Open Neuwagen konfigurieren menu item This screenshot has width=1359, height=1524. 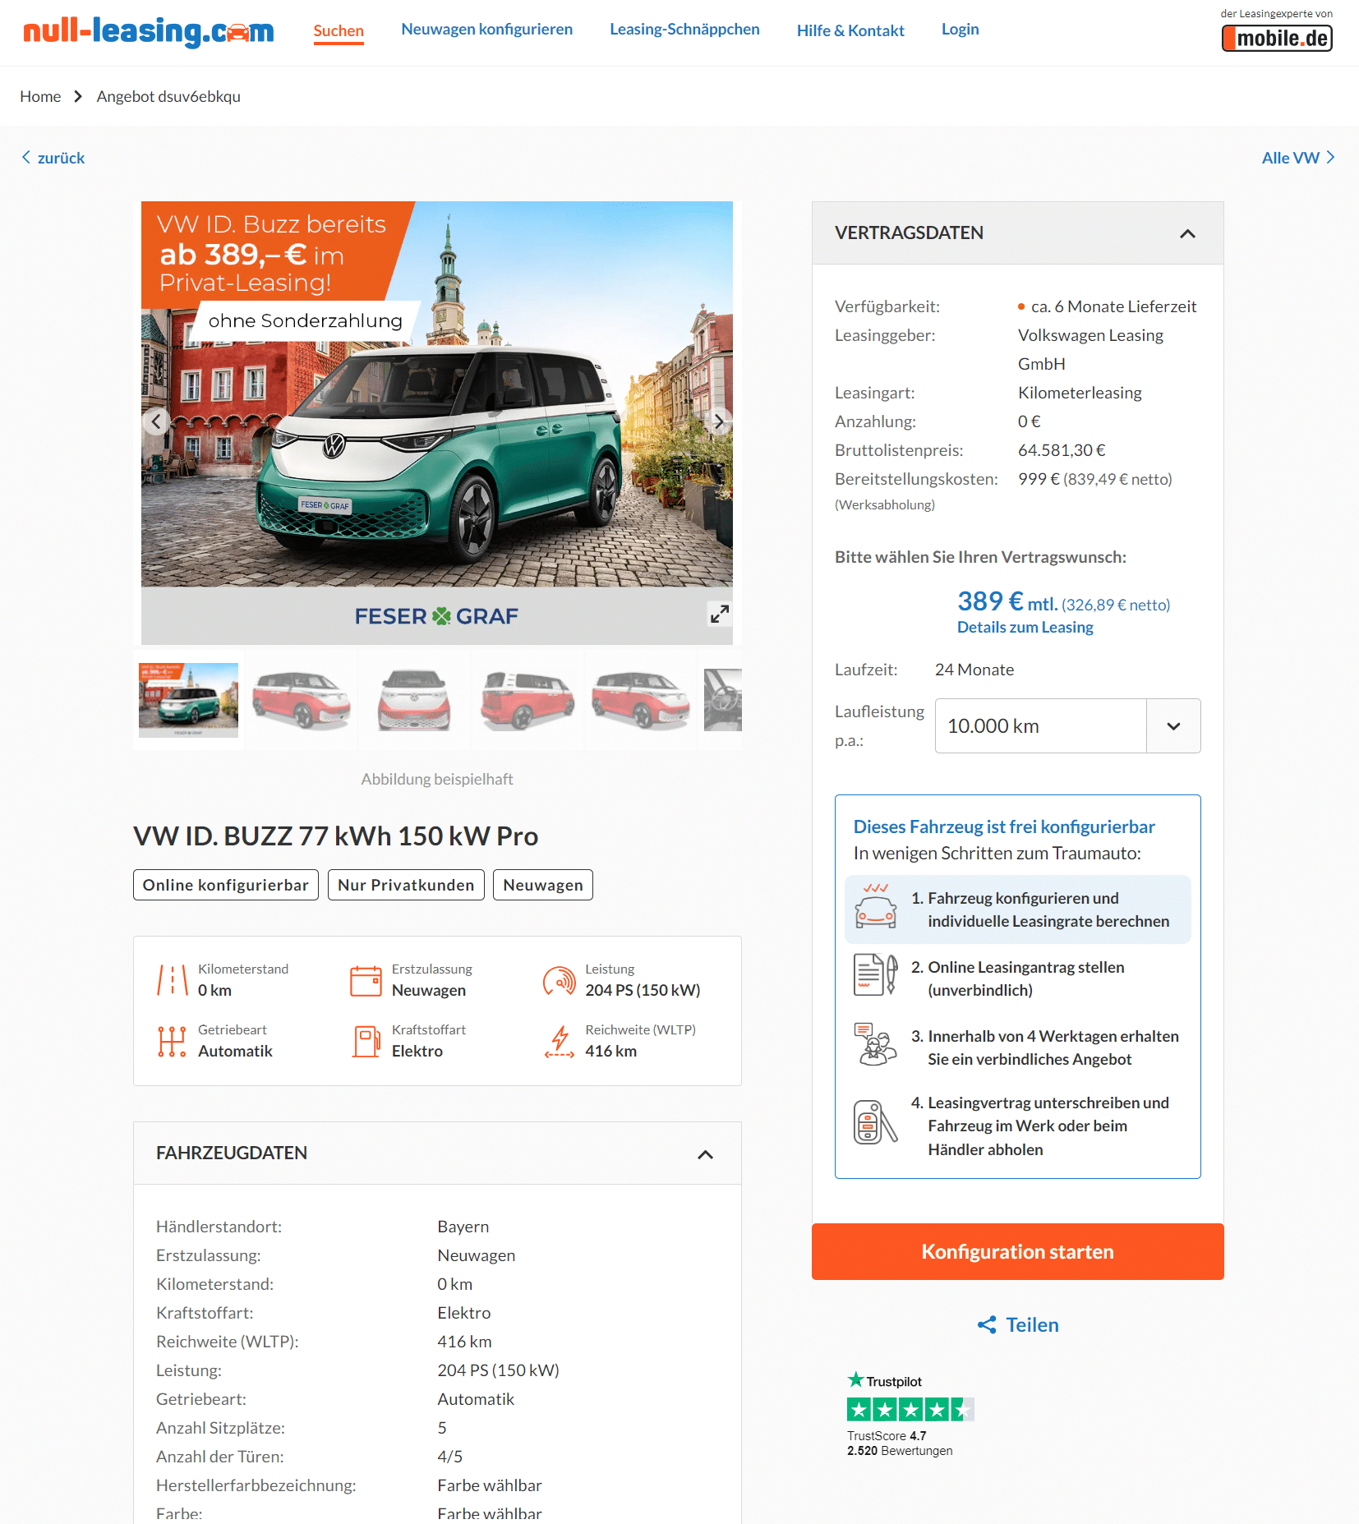tap(487, 30)
